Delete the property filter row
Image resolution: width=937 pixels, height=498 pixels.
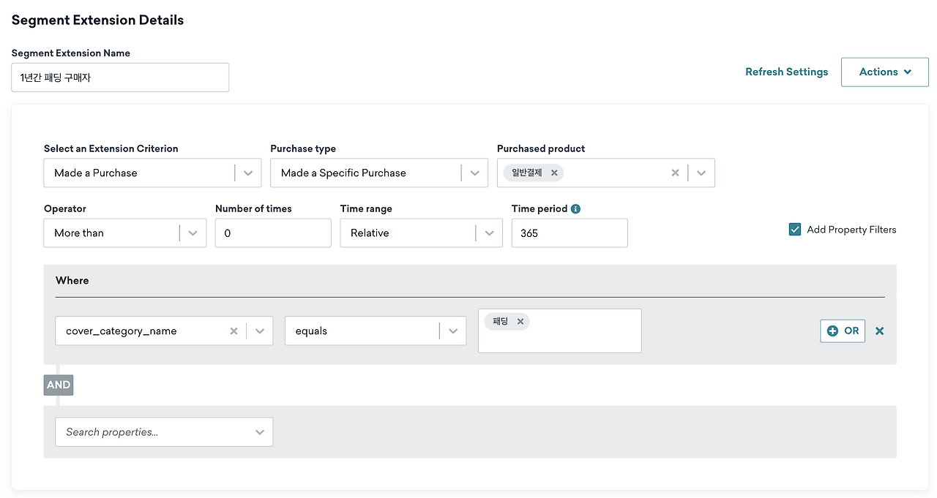(x=879, y=331)
